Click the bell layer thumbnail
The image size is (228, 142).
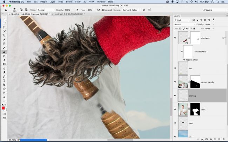183,68
